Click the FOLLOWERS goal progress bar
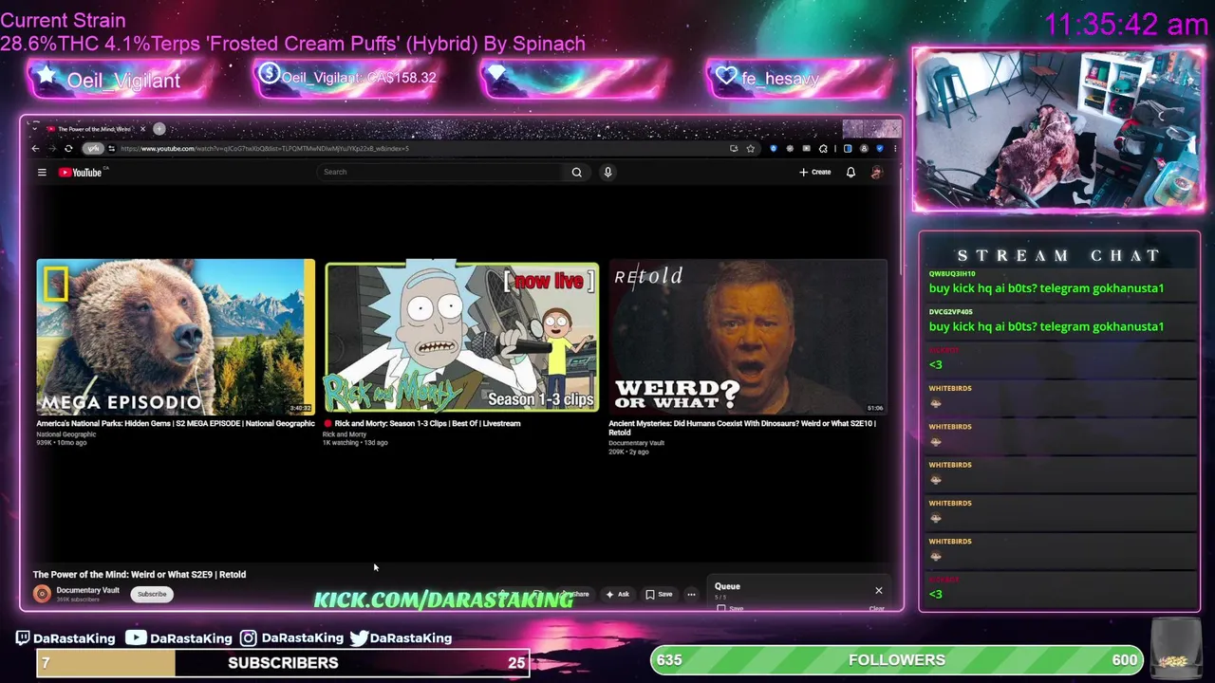This screenshot has height=683, width=1215. click(x=897, y=659)
